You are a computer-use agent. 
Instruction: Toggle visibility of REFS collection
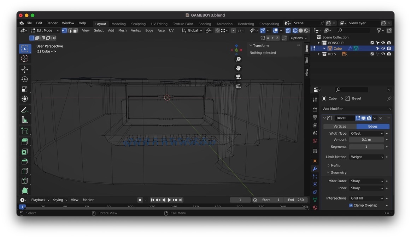[383, 54]
